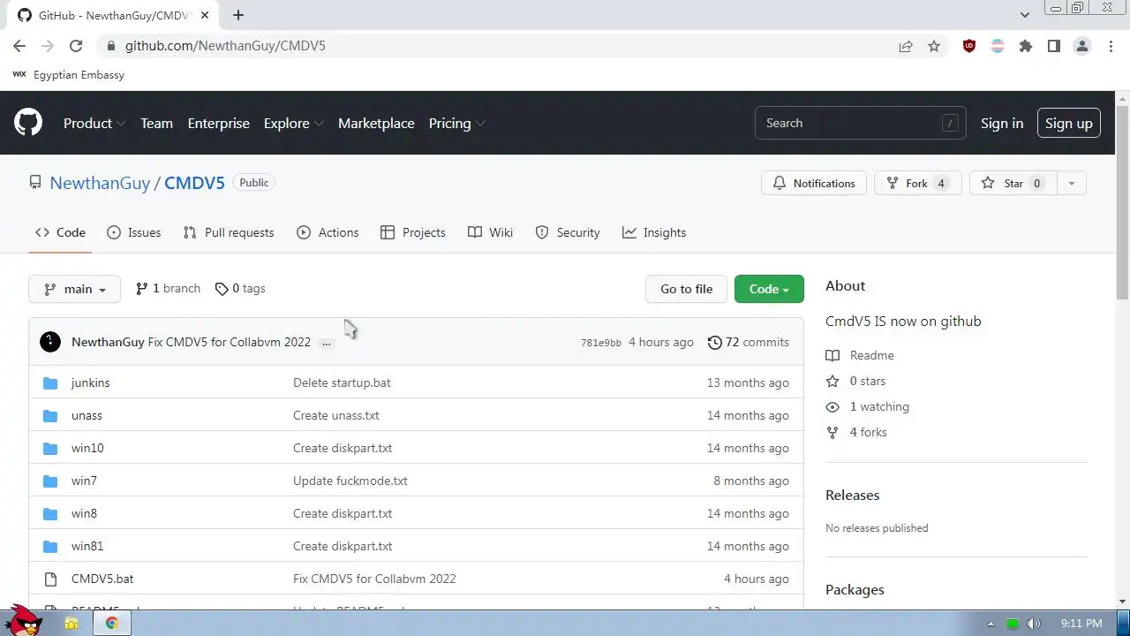Open the green Code dropdown button
Screen dimensions: 1130x636
tap(769, 289)
